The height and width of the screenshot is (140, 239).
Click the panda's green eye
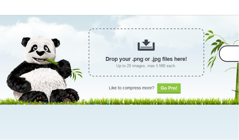click(35, 49)
